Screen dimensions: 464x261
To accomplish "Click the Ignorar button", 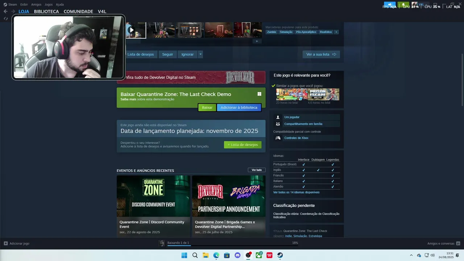I will click(x=187, y=54).
